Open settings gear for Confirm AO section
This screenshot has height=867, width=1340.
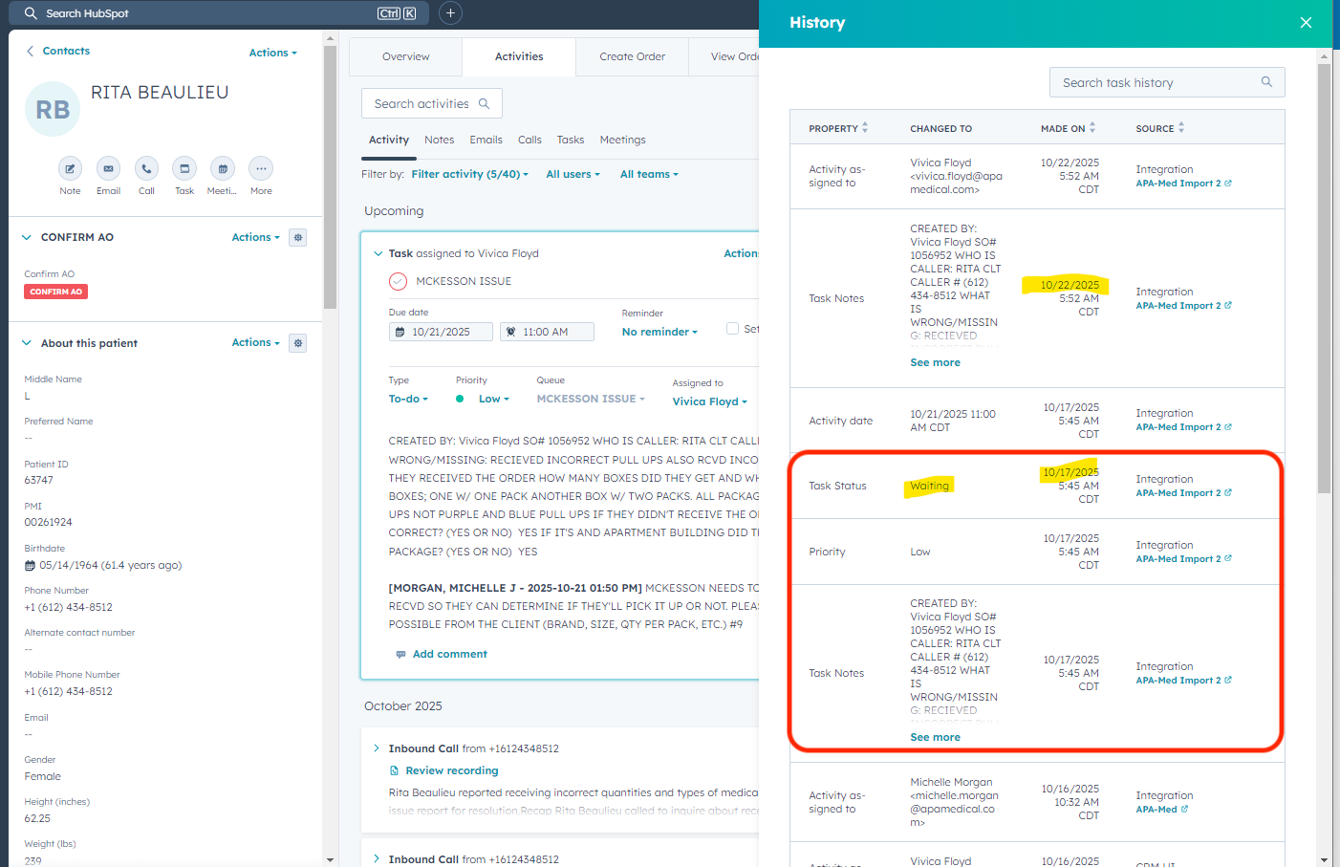click(x=298, y=238)
